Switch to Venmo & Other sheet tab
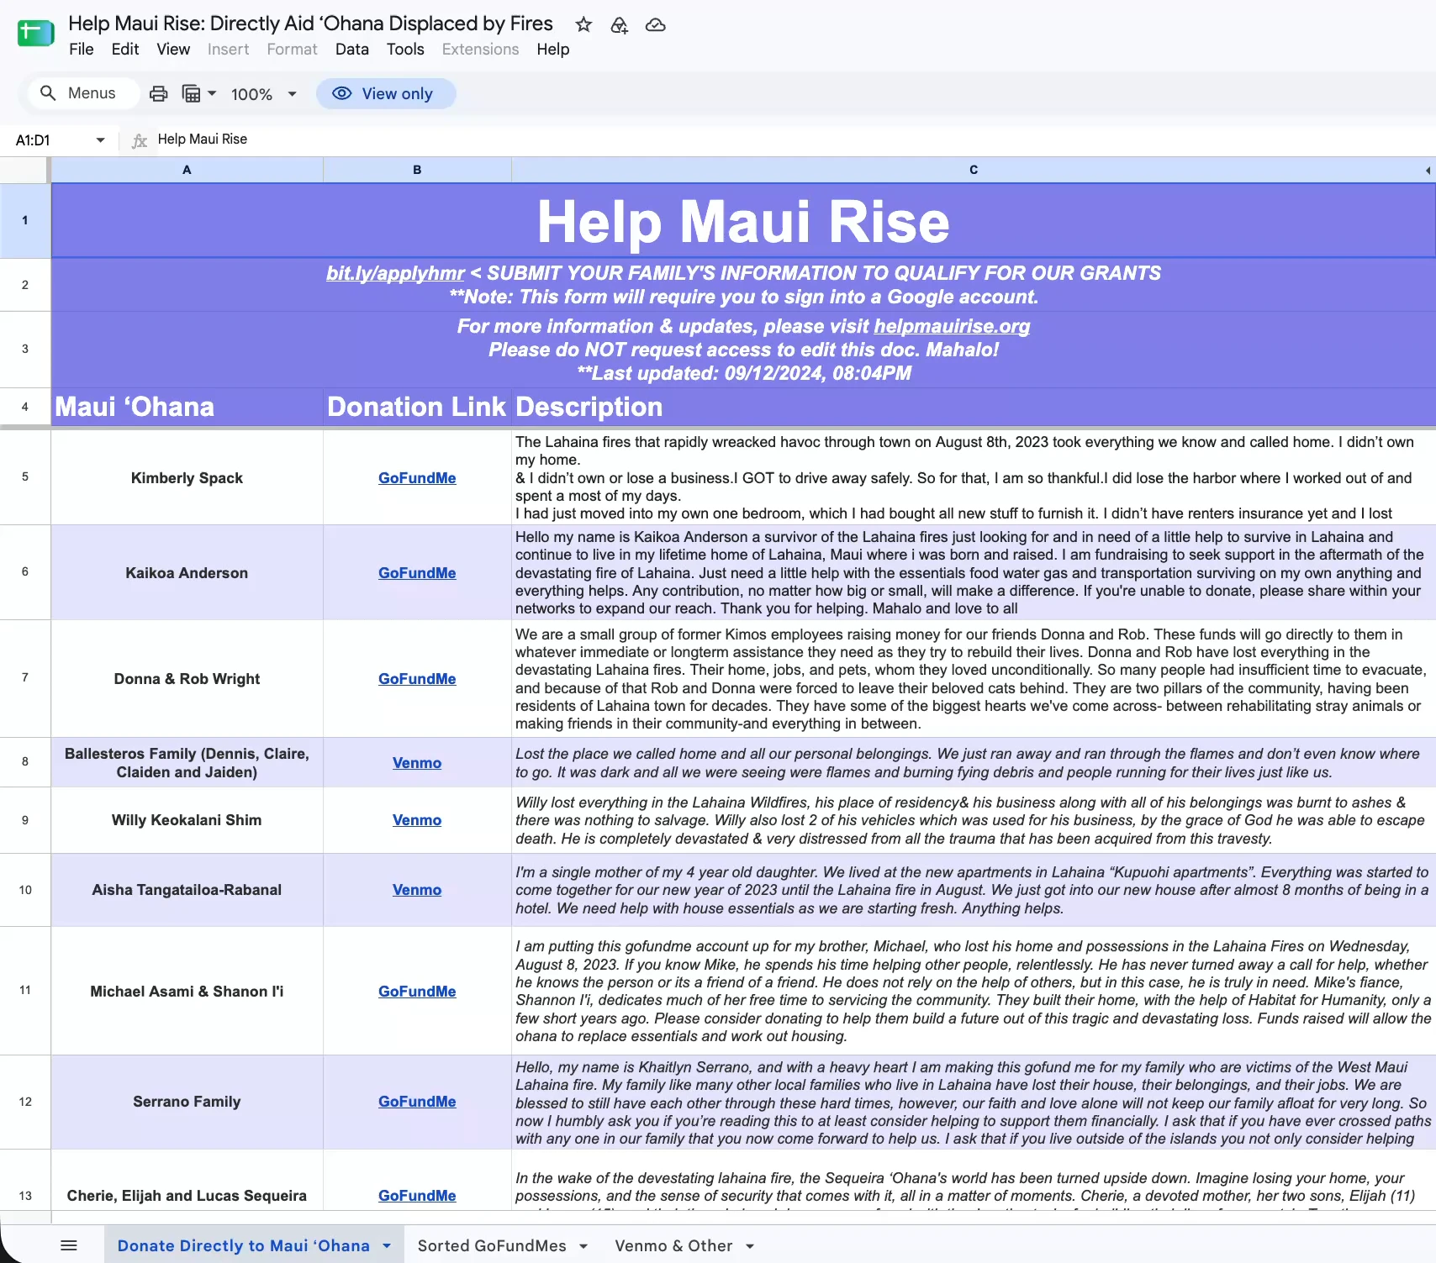 [673, 1245]
